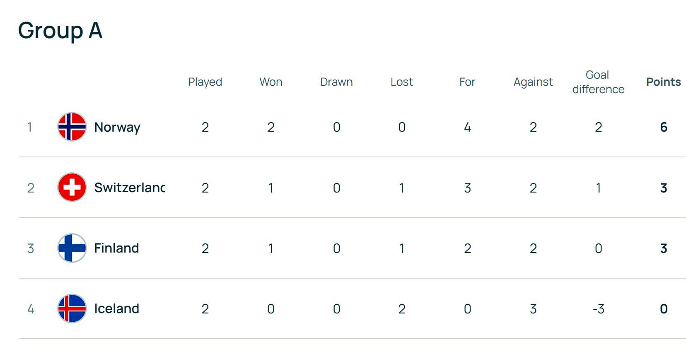Image resolution: width=686 pixels, height=354 pixels.
Task: Click the Against column header
Action: click(533, 82)
